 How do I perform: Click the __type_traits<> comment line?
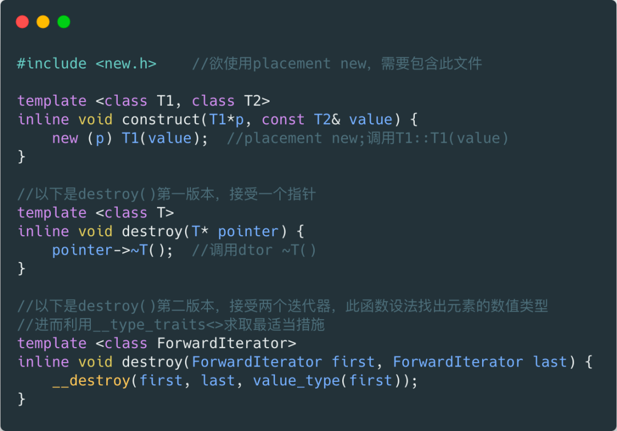[x=171, y=325]
